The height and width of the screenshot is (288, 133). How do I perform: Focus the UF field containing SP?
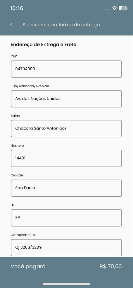click(66, 218)
